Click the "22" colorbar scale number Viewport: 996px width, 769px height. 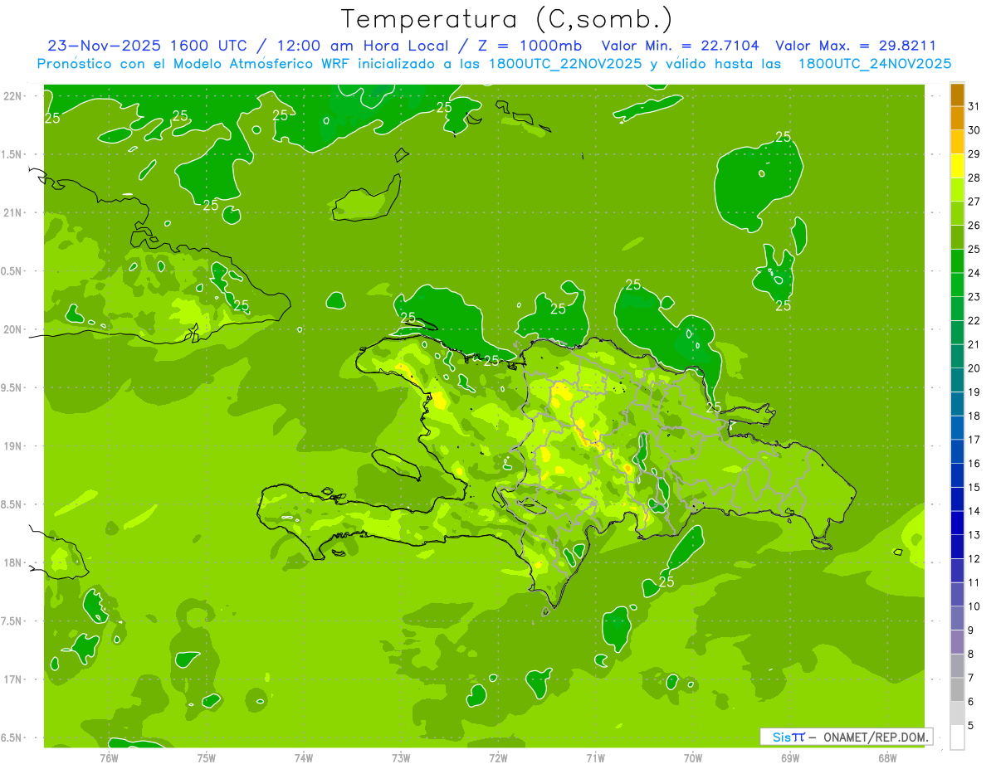974,321
